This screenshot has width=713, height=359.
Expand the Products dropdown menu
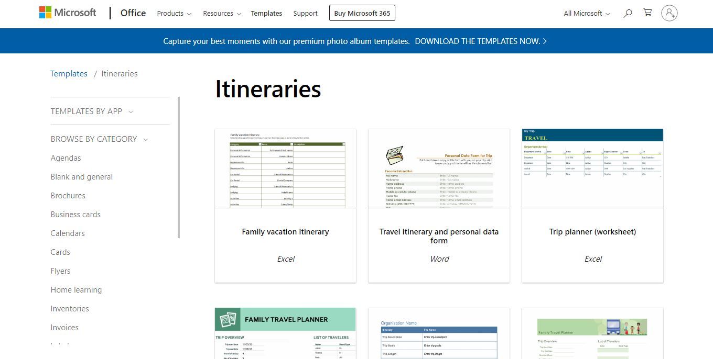tap(174, 14)
